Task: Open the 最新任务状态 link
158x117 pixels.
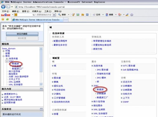Action: coord(60,45)
